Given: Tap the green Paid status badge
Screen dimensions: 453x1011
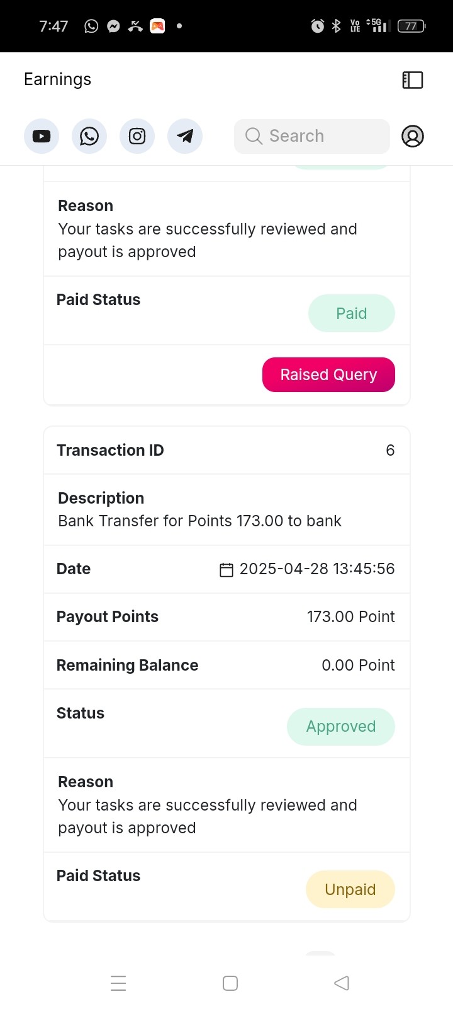Looking at the screenshot, I should tap(351, 313).
